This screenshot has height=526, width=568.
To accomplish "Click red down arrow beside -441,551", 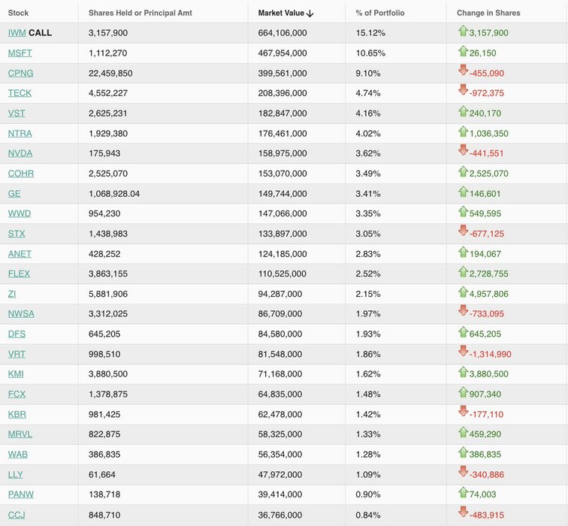I will (x=463, y=150).
